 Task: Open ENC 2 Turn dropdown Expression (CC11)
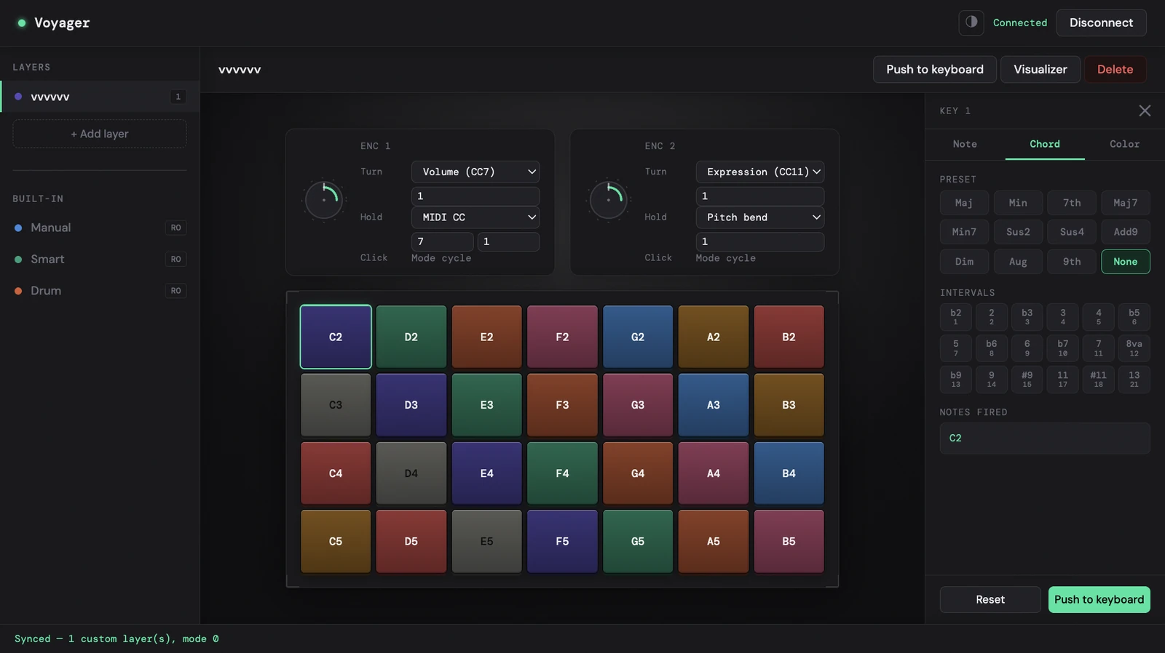(760, 172)
